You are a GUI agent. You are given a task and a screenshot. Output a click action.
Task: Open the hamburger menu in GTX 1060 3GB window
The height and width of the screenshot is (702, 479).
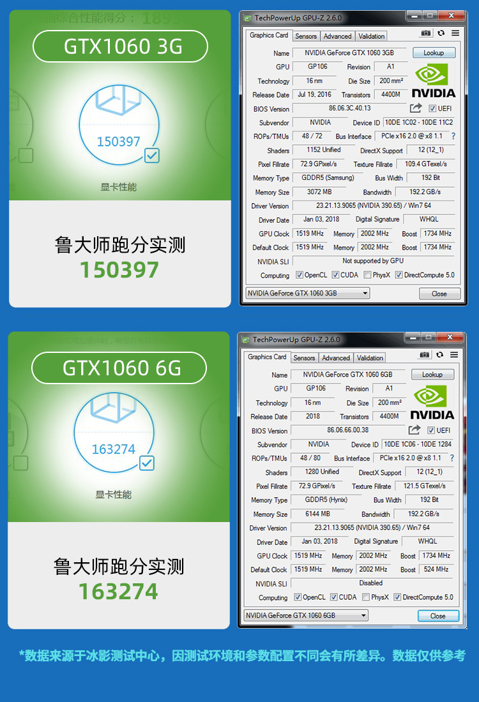(x=455, y=33)
